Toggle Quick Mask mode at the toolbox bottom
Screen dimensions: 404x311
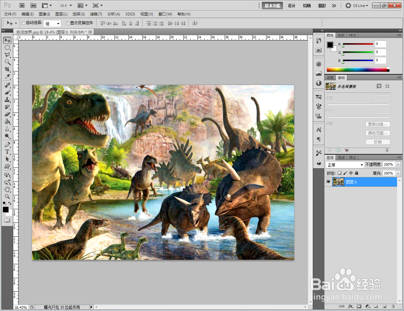coord(8,220)
